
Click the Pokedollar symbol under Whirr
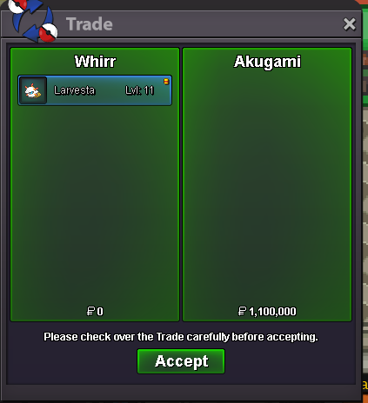(90, 311)
